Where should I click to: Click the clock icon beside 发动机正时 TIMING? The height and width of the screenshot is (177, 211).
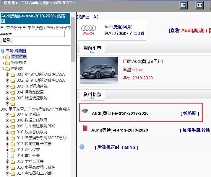pyautogui.click(x=82, y=147)
